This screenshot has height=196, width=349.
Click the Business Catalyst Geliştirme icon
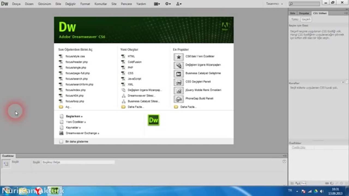tap(179, 73)
